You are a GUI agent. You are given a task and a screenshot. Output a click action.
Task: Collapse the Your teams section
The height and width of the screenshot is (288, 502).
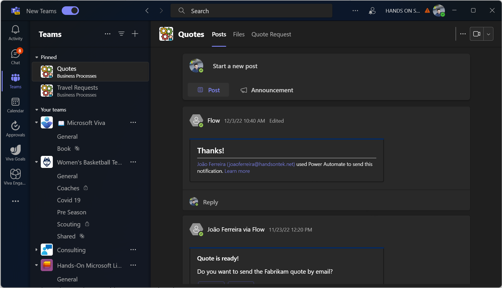36,109
